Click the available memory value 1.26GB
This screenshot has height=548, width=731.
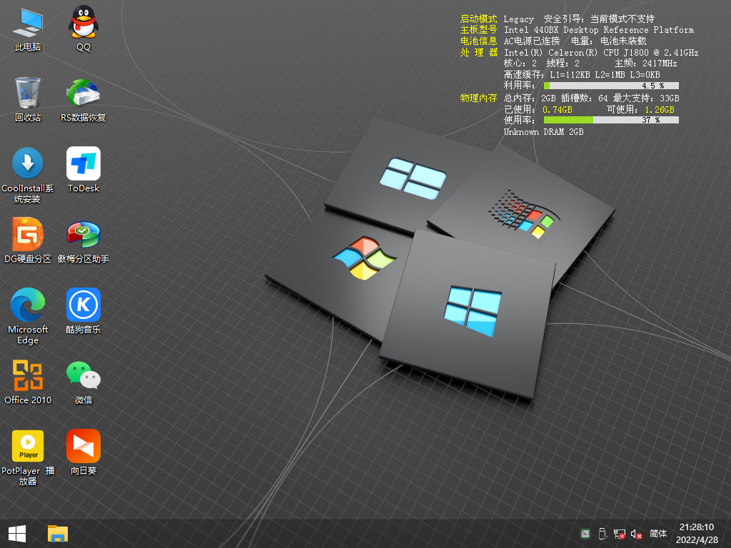pyautogui.click(x=659, y=110)
